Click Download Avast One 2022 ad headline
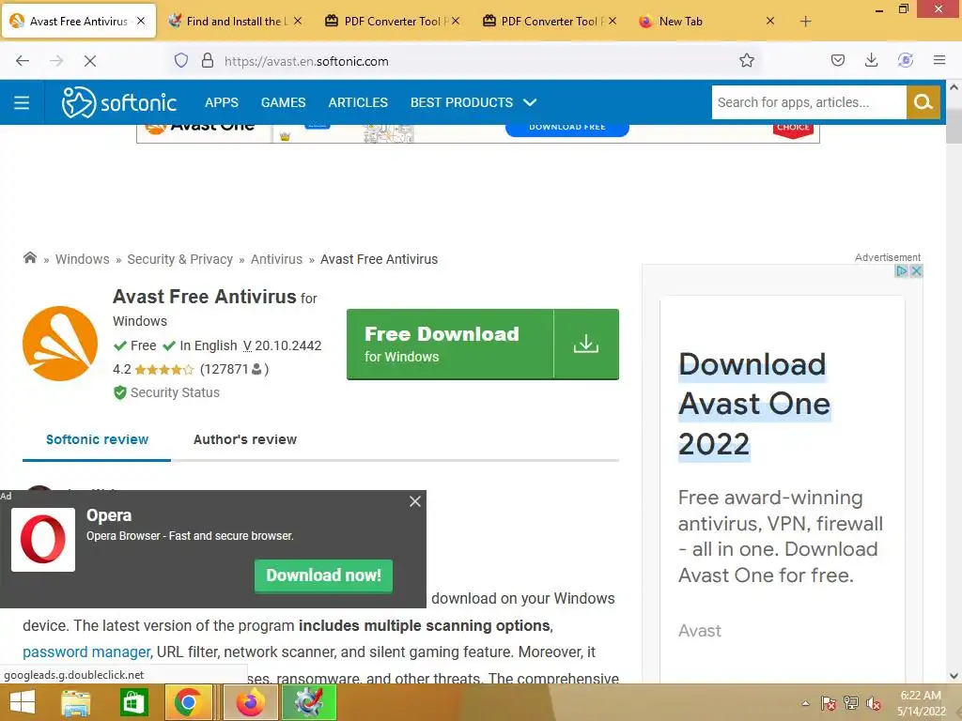This screenshot has height=721, width=962. (754, 404)
